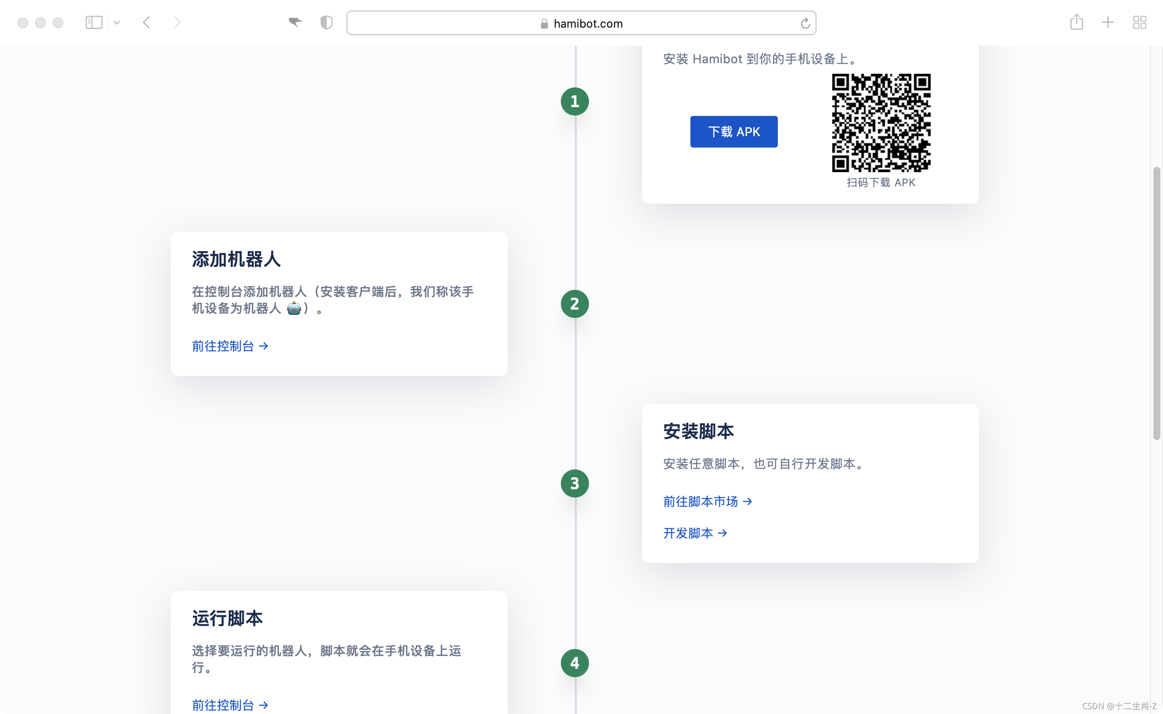The image size is (1163, 714).
Task: Open the privacy shield icon
Action: (x=326, y=22)
